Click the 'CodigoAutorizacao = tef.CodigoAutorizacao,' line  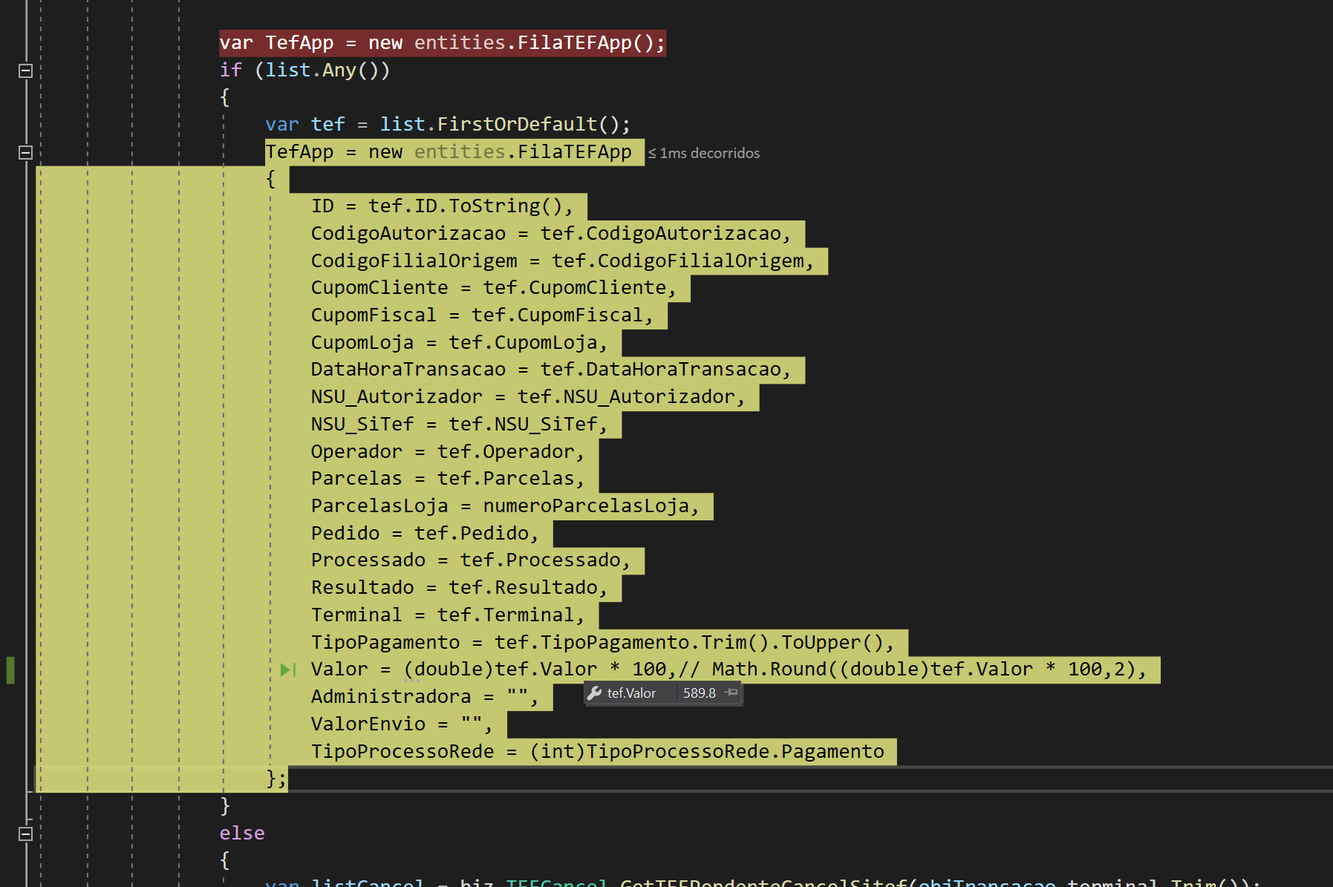[x=551, y=234]
